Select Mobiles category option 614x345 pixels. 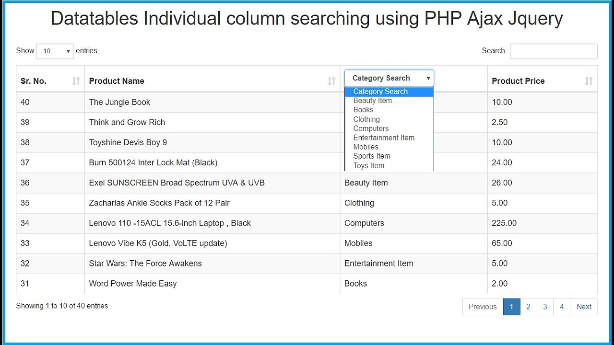[x=366, y=147]
